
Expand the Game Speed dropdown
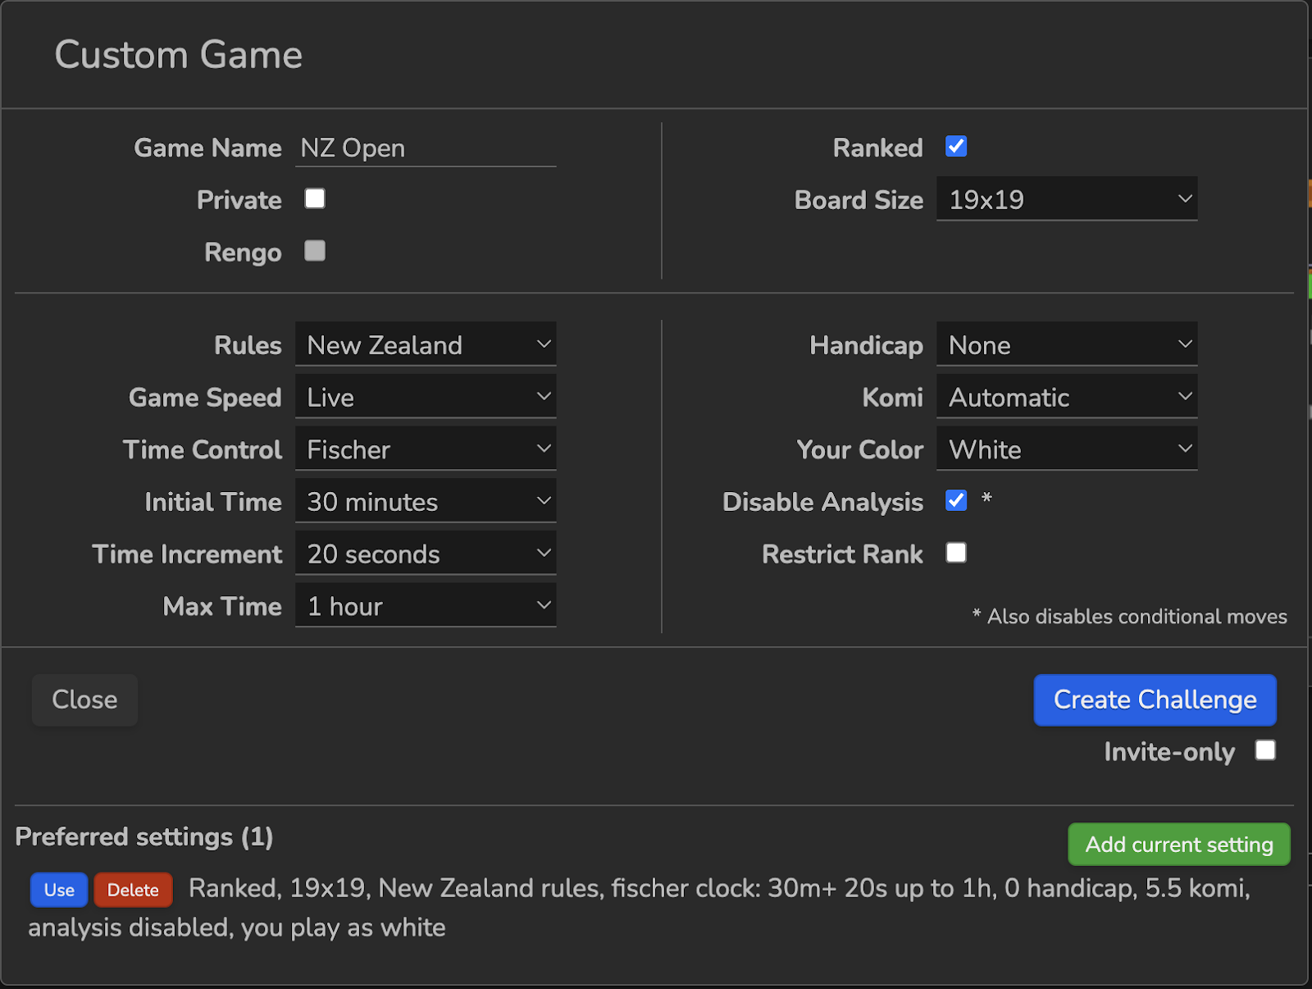tap(425, 398)
